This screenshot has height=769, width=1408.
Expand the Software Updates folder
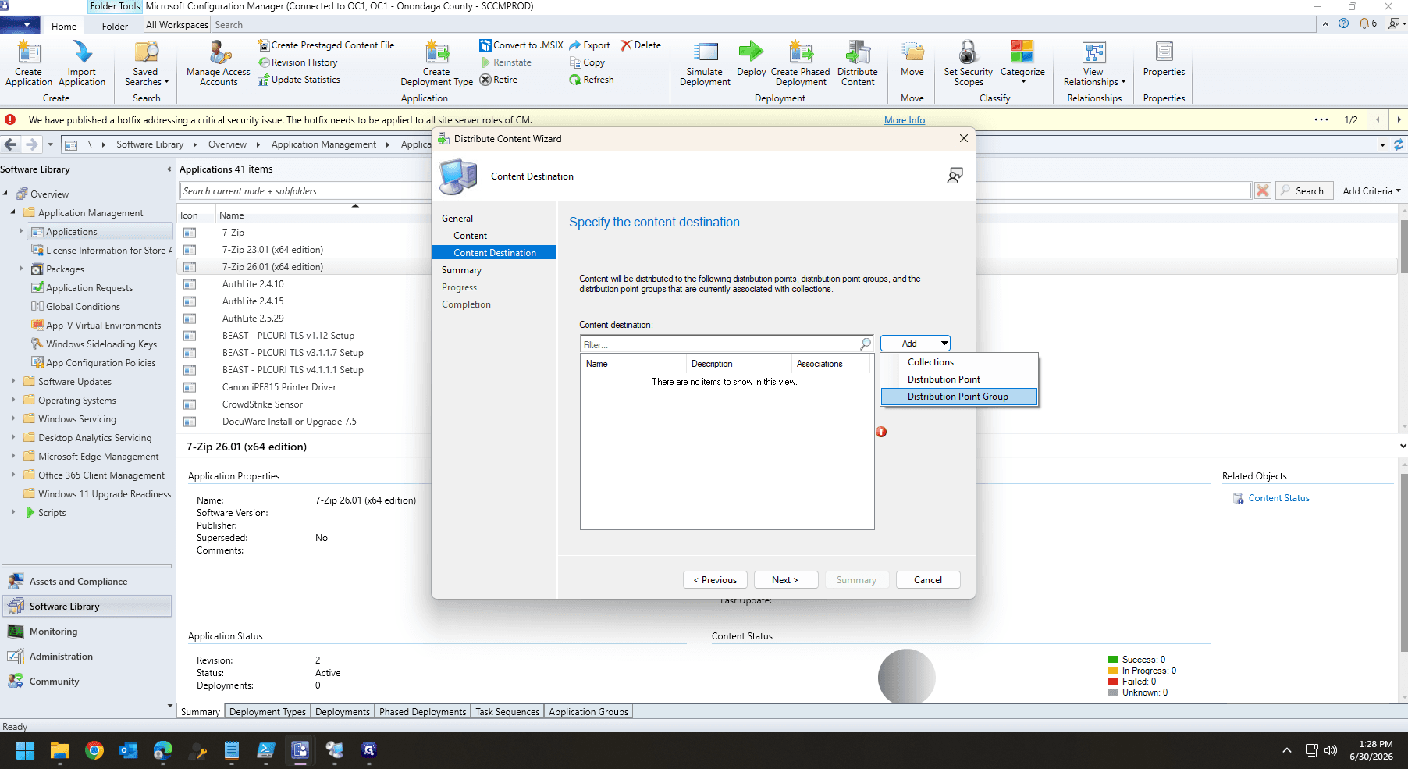[13, 382]
